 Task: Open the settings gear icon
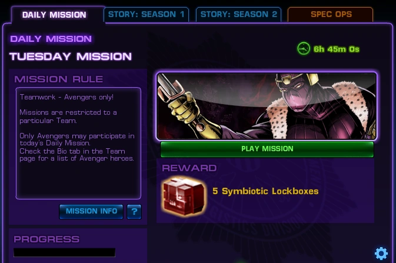pyautogui.click(x=381, y=253)
